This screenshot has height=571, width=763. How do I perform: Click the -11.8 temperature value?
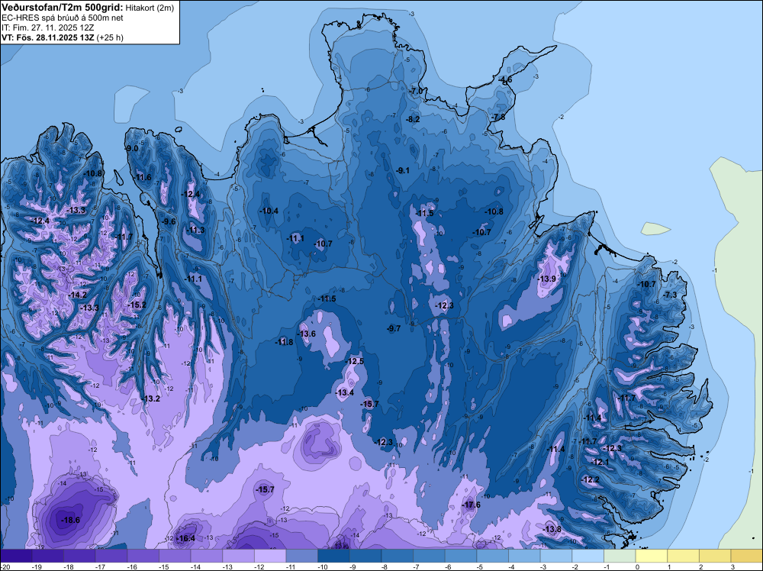284,342
